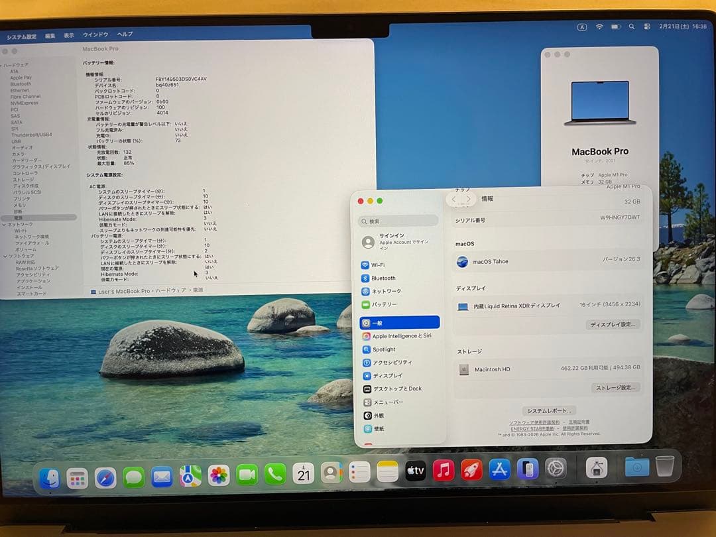716x537 pixels.
Task: Open Contacts from the Dock
Action: [331, 473]
